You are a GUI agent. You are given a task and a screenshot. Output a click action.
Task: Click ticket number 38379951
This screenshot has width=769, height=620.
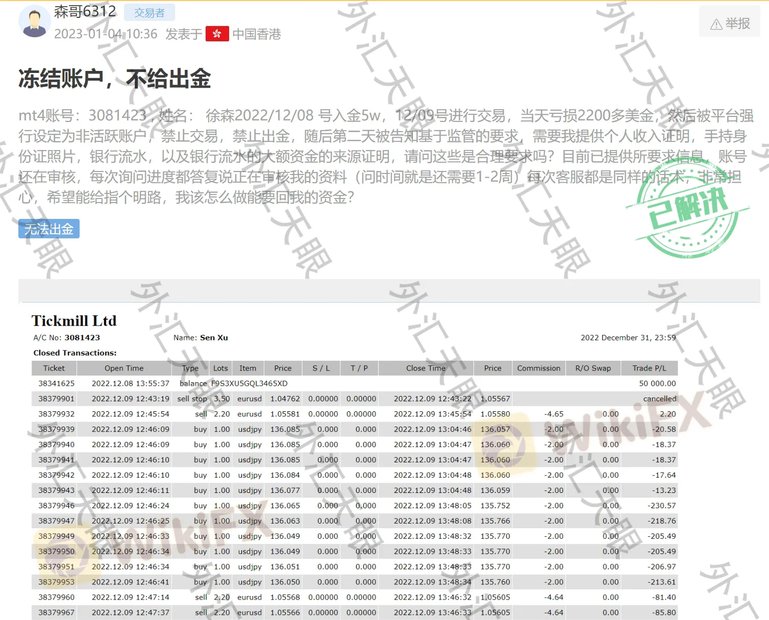coord(56,567)
